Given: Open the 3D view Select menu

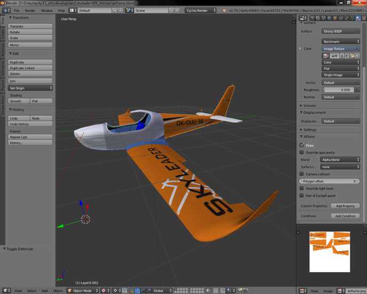Looking at the screenshot, I should (x=32, y=291).
